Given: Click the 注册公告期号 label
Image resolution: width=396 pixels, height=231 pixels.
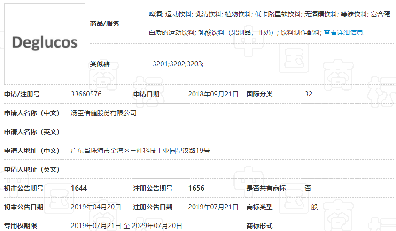Looking at the screenshot, I should pyautogui.click(x=153, y=188).
